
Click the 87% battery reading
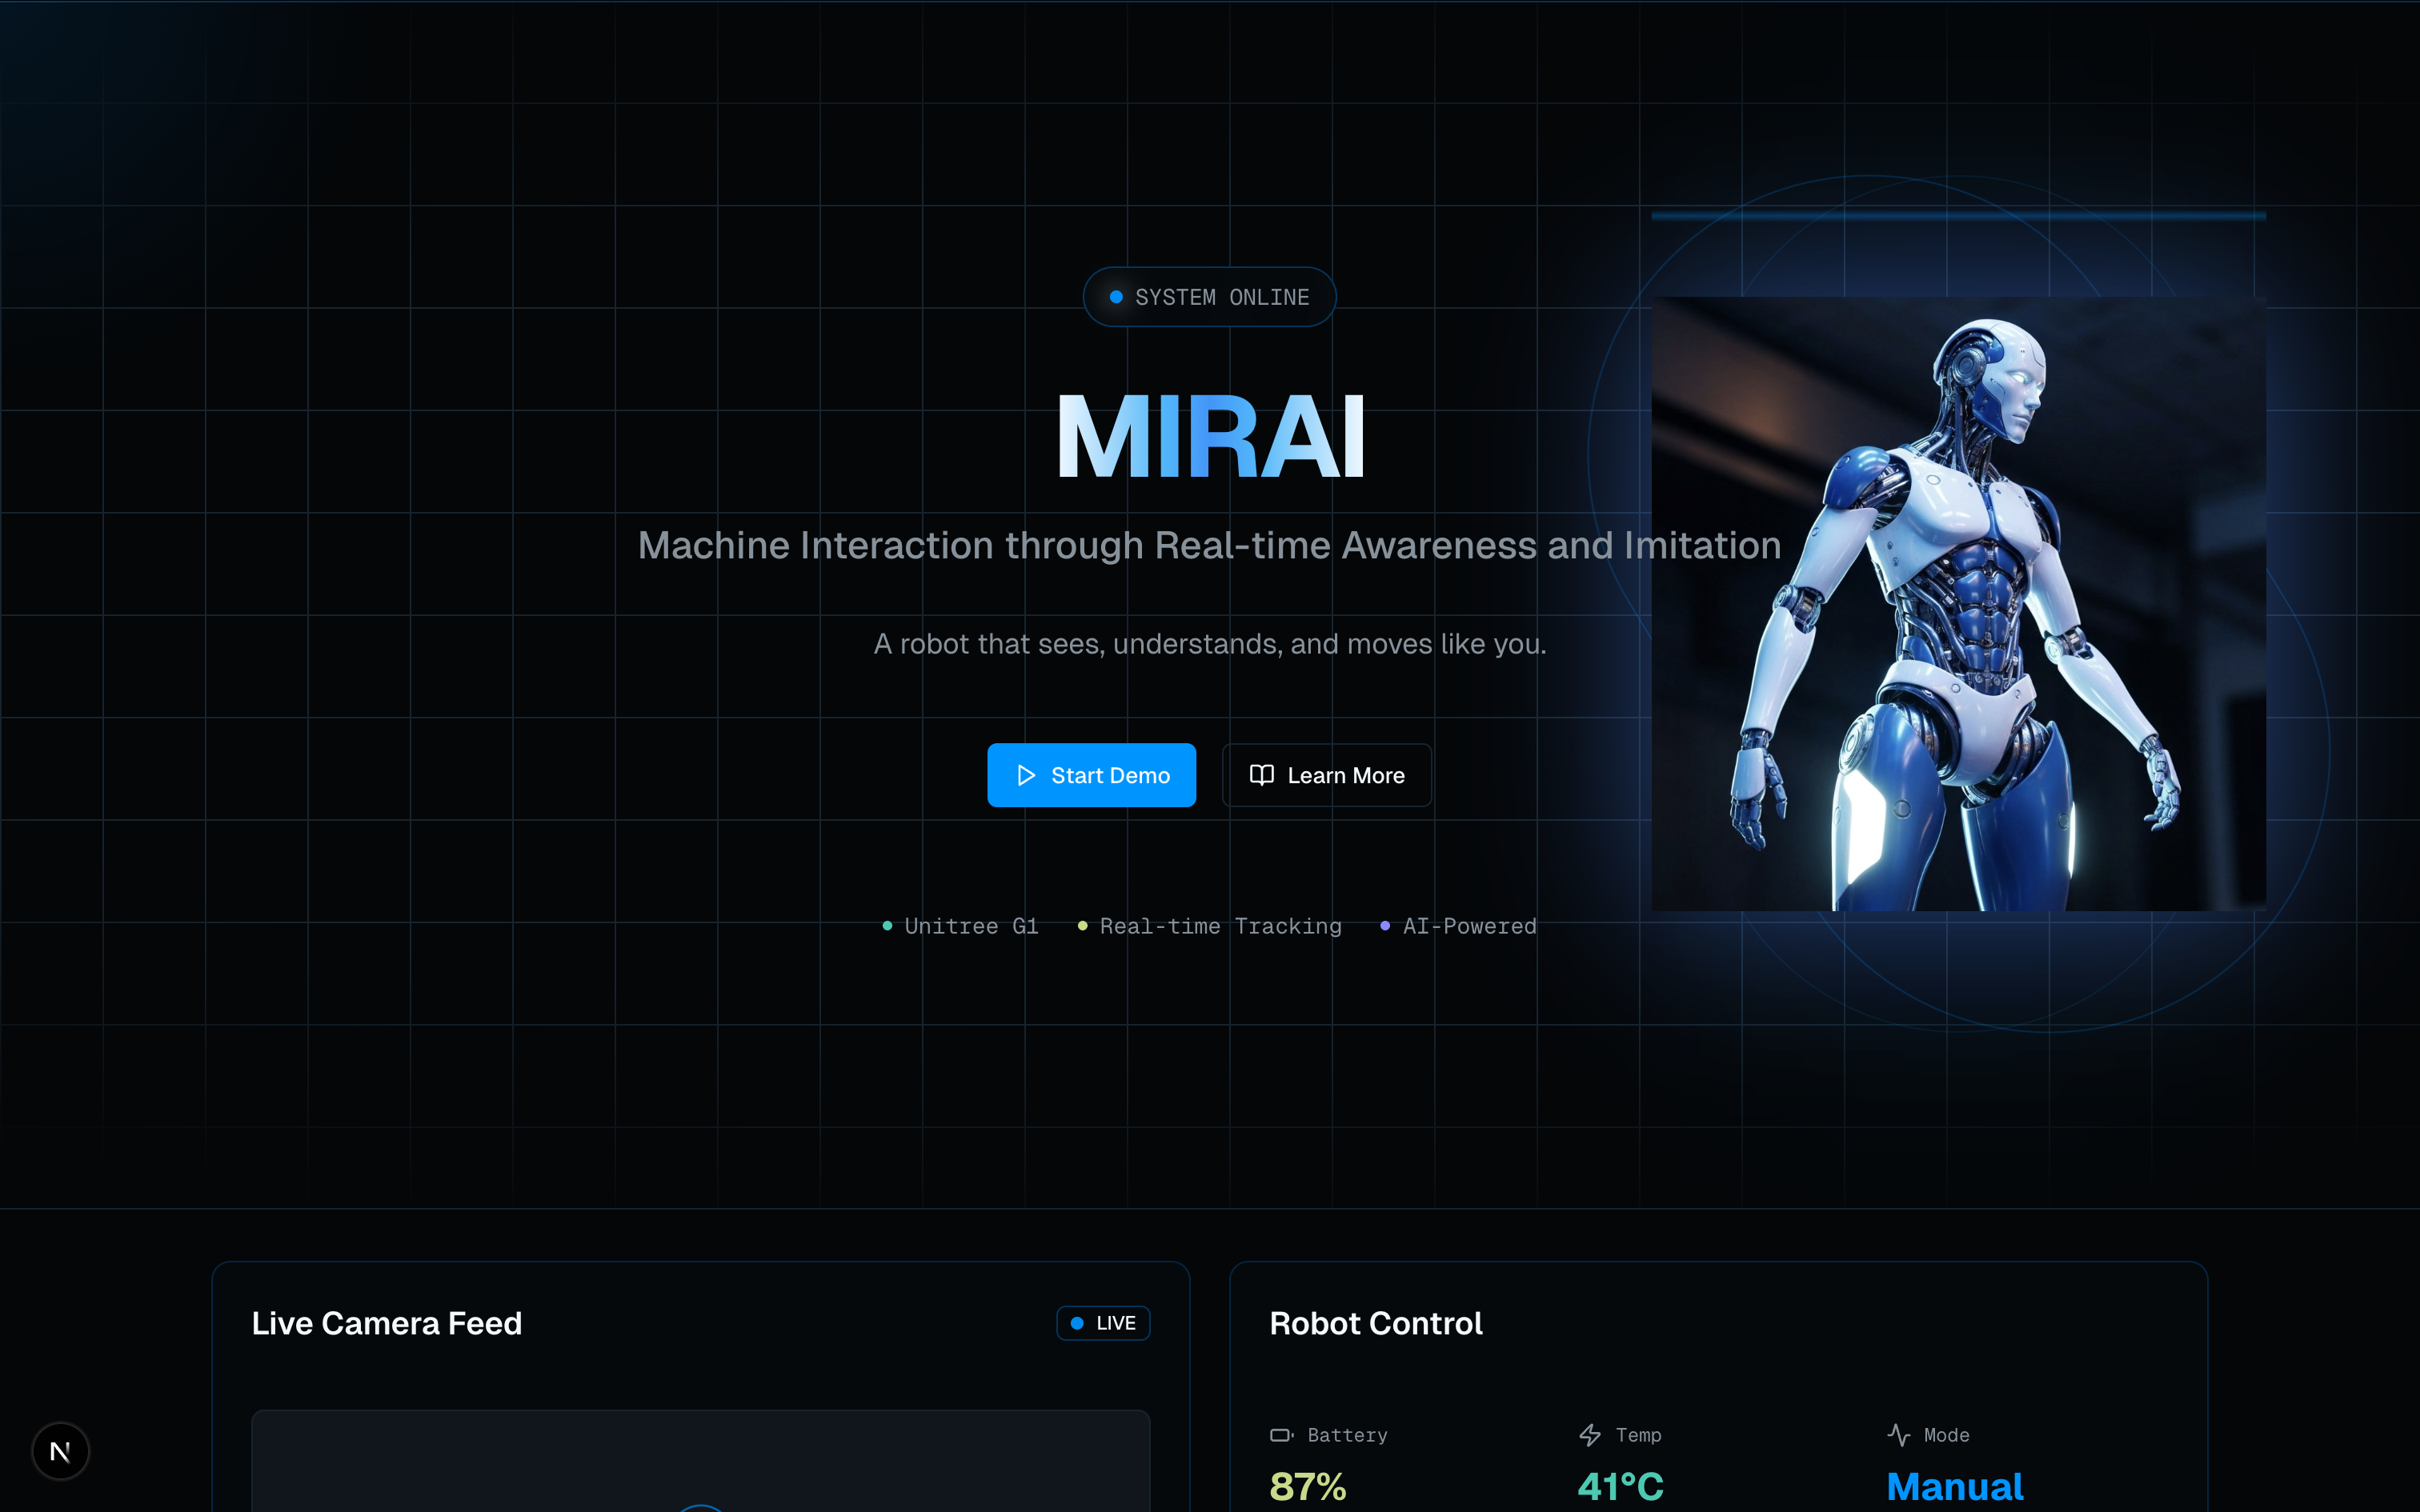1306,1486
